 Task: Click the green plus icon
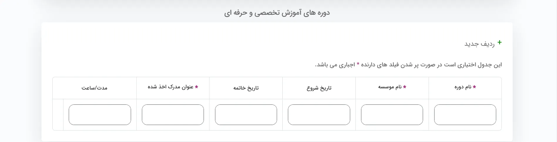pos(499,43)
